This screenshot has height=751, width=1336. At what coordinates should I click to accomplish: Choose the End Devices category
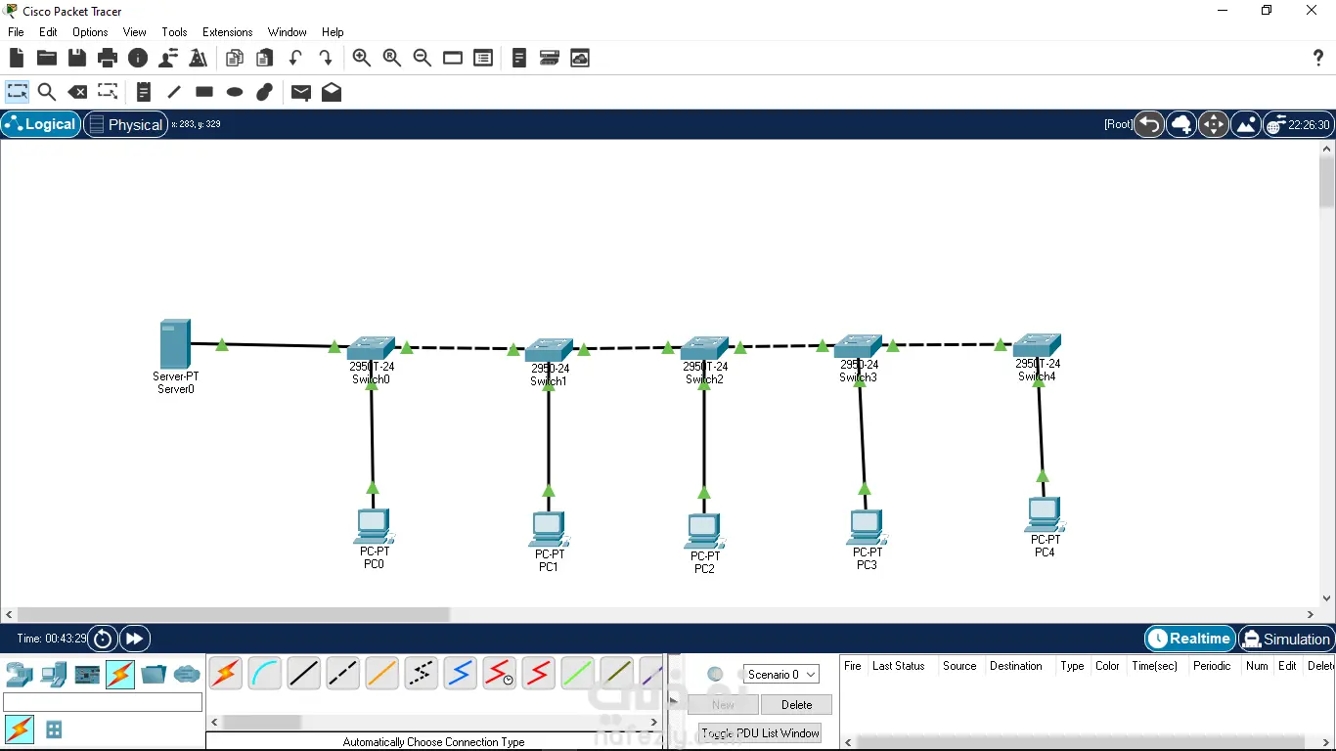(54, 675)
